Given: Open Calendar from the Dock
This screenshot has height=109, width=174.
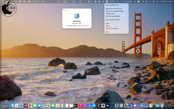Looking at the screenshot, I should point(57,105).
